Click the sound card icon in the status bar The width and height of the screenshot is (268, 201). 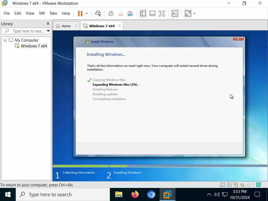click(x=242, y=185)
